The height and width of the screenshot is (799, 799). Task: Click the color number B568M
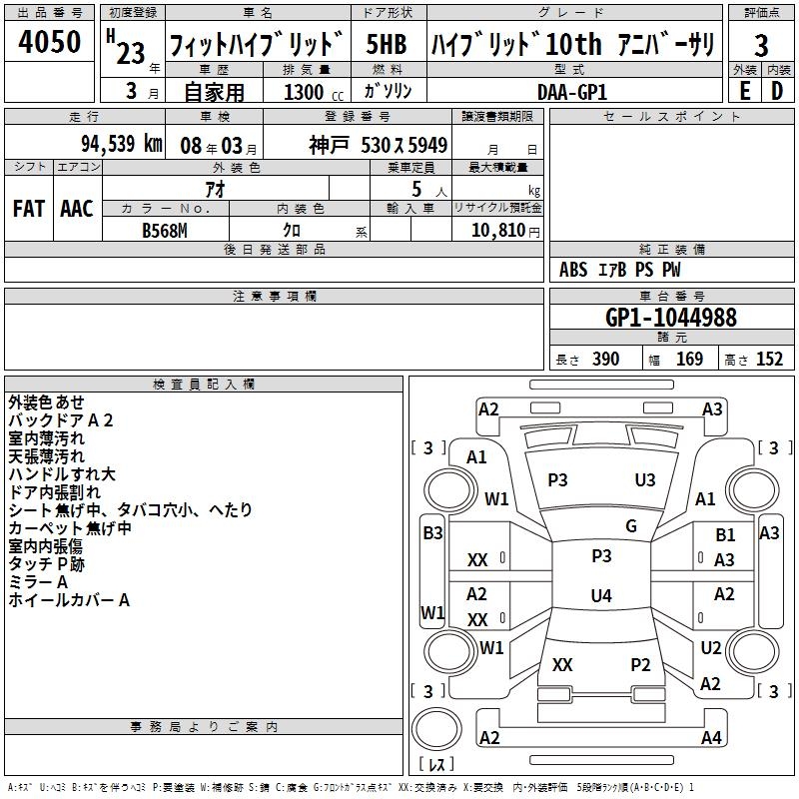tap(165, 231)
